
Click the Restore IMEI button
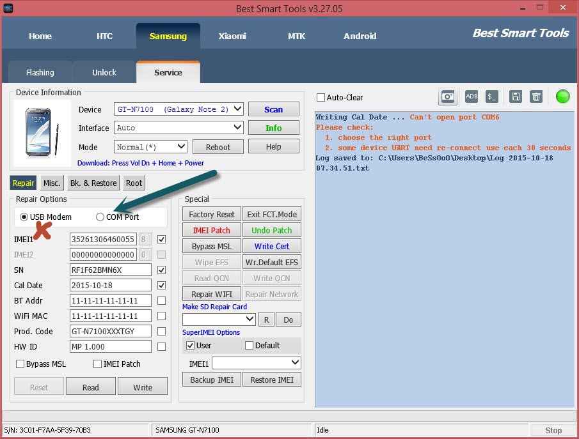click(x=272, y=380)
